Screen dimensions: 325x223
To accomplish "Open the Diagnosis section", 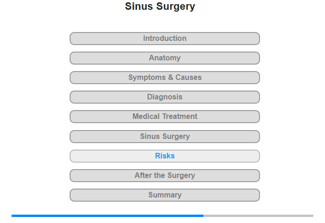I will [165, 97].
